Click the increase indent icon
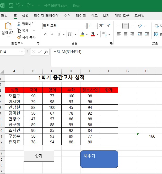 (x=146, y=34)
